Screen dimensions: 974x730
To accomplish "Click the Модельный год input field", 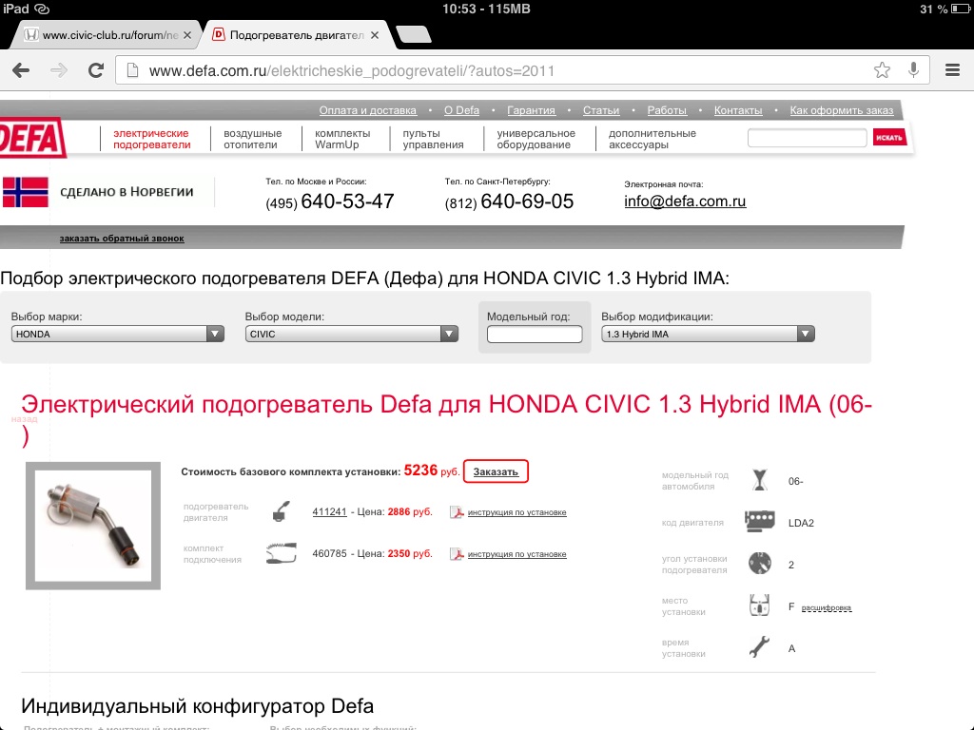I will (x=535, y=335).
